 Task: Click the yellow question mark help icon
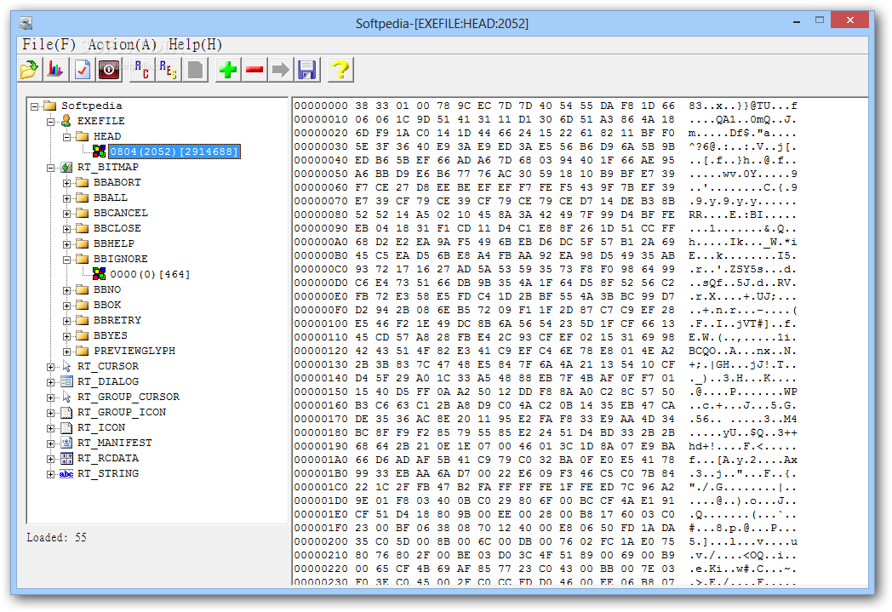click(x=340, y=70)
